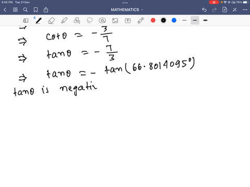250x187 pixels.
Task: Select the thinnest stroke width
Action: click(184, 20)
